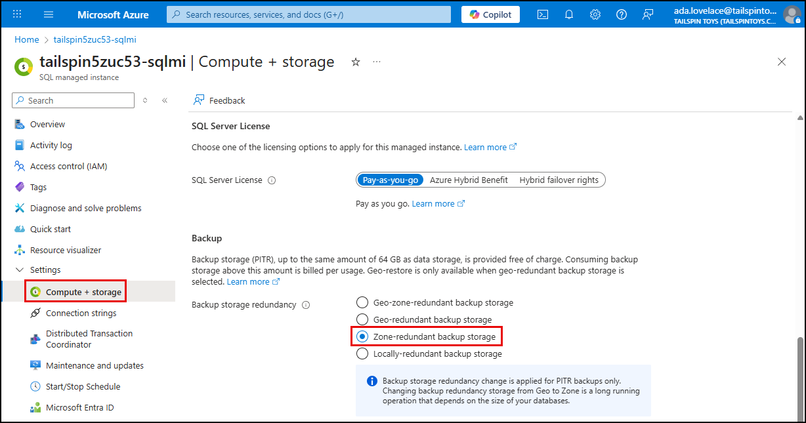Open the feedback megaphone icon
Screen dimensions: 806x423
pos(648,14)
